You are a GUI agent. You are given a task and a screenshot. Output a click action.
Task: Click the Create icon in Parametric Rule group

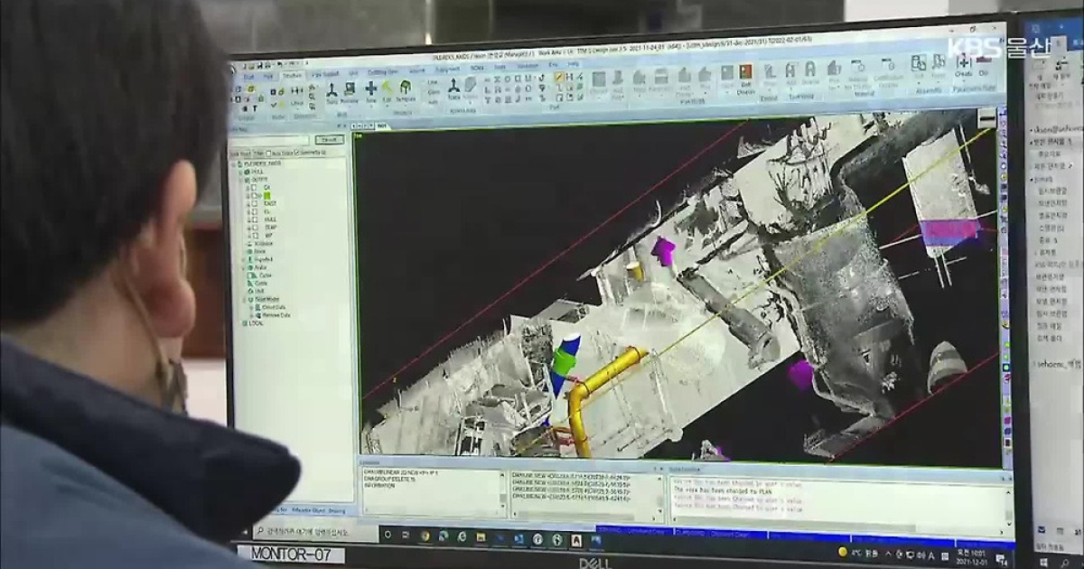963,61
